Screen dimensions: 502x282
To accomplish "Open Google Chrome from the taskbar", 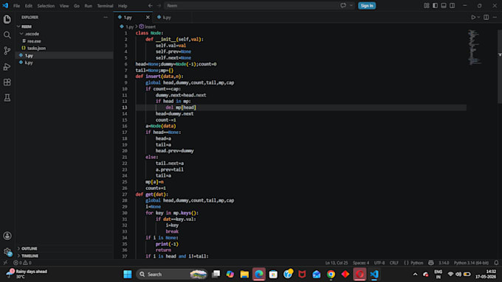I will [x=331, y=274].
